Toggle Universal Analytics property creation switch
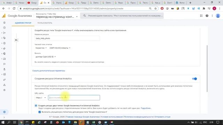 [194, 79]
